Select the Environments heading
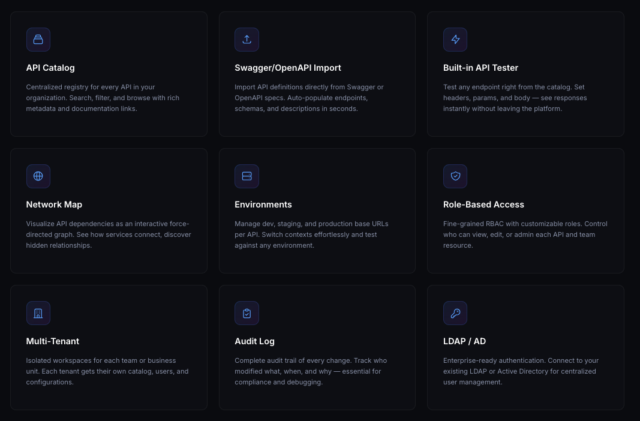This screenshot has width=640, height=421. pyautogui.click(x=263, y=205)
